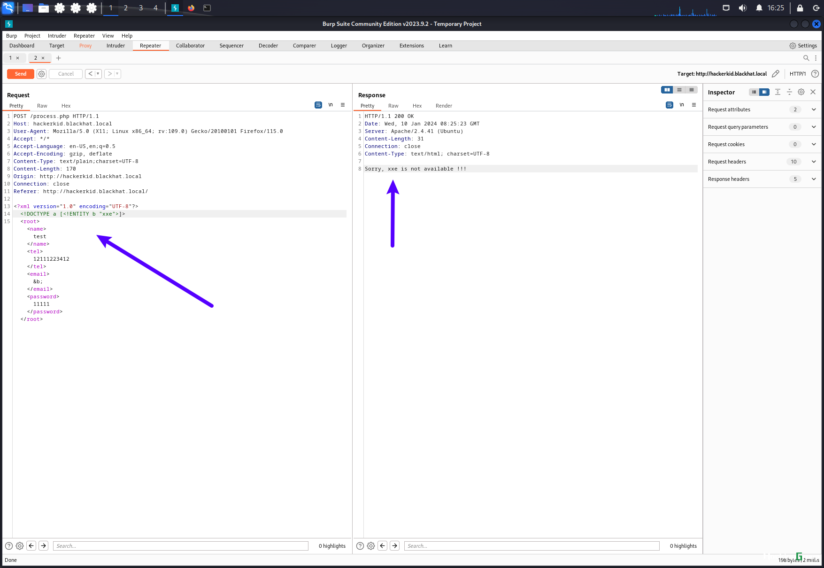Close Repeater tab 2
824x568 pixels.
point(43,58)
